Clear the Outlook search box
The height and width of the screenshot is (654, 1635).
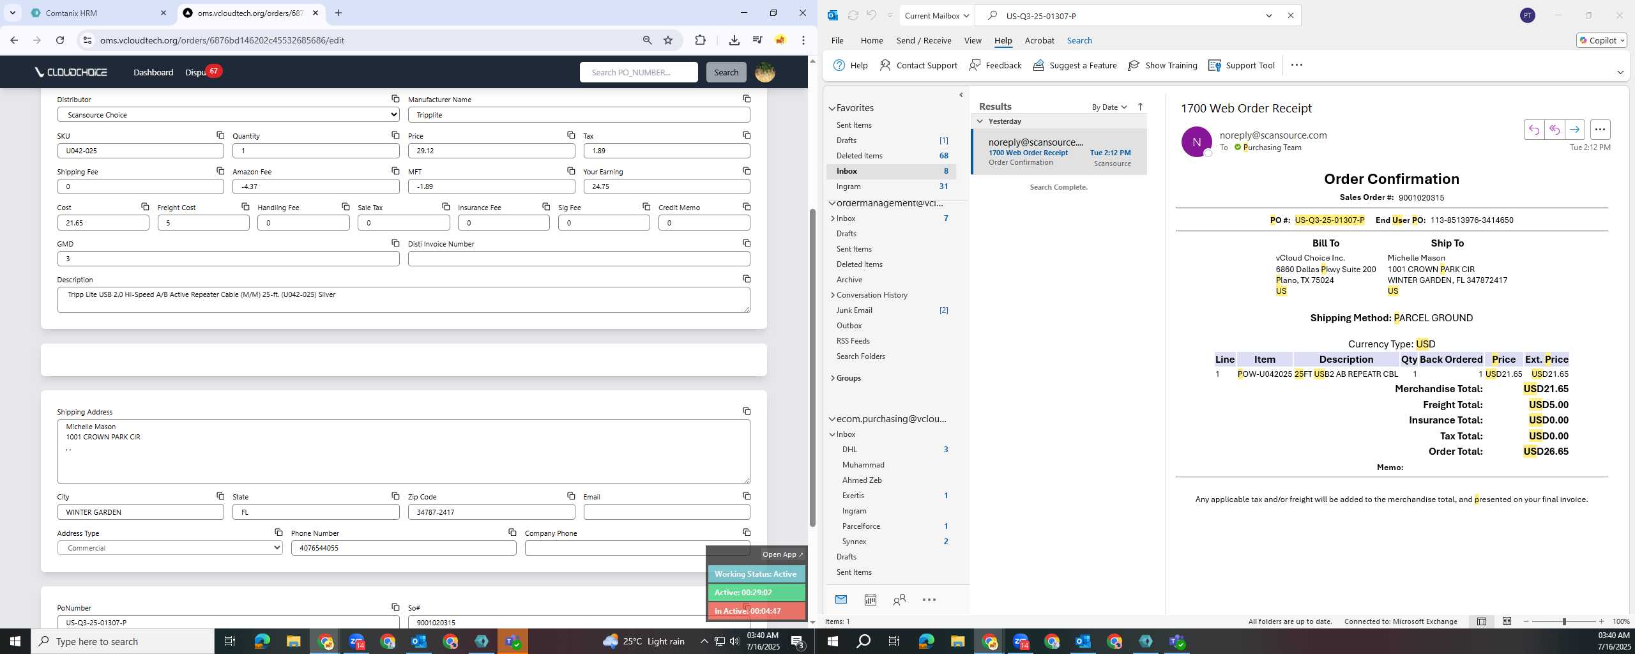[x=1290, y=16]
